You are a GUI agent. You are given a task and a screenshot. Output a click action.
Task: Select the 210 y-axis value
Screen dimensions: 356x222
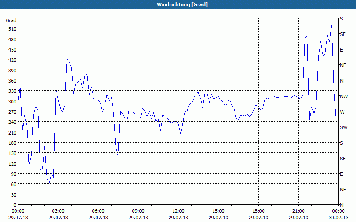coord(12,132)
